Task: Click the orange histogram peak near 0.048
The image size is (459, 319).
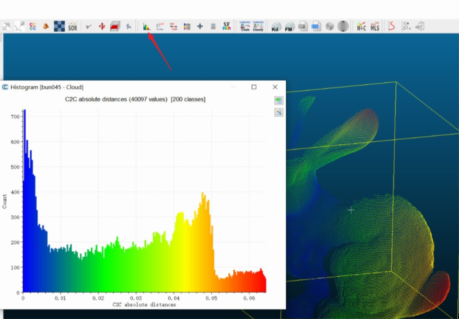Action: (203, 243)
